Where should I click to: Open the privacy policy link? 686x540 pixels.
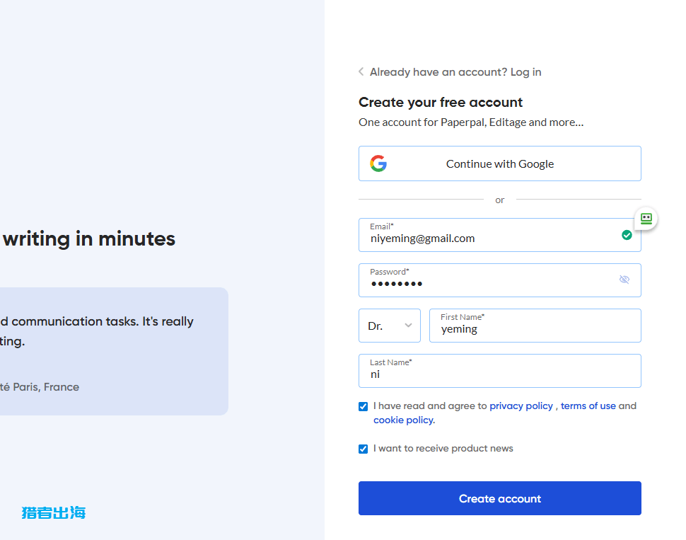tap(521, 406)
